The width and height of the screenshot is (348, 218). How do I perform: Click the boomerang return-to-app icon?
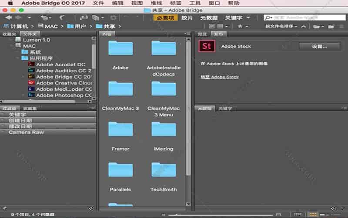(62, 18)
